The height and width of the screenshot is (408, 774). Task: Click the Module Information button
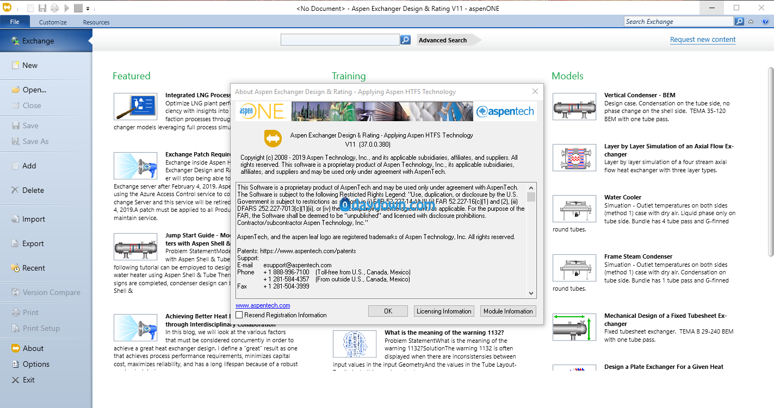(507, 311)
